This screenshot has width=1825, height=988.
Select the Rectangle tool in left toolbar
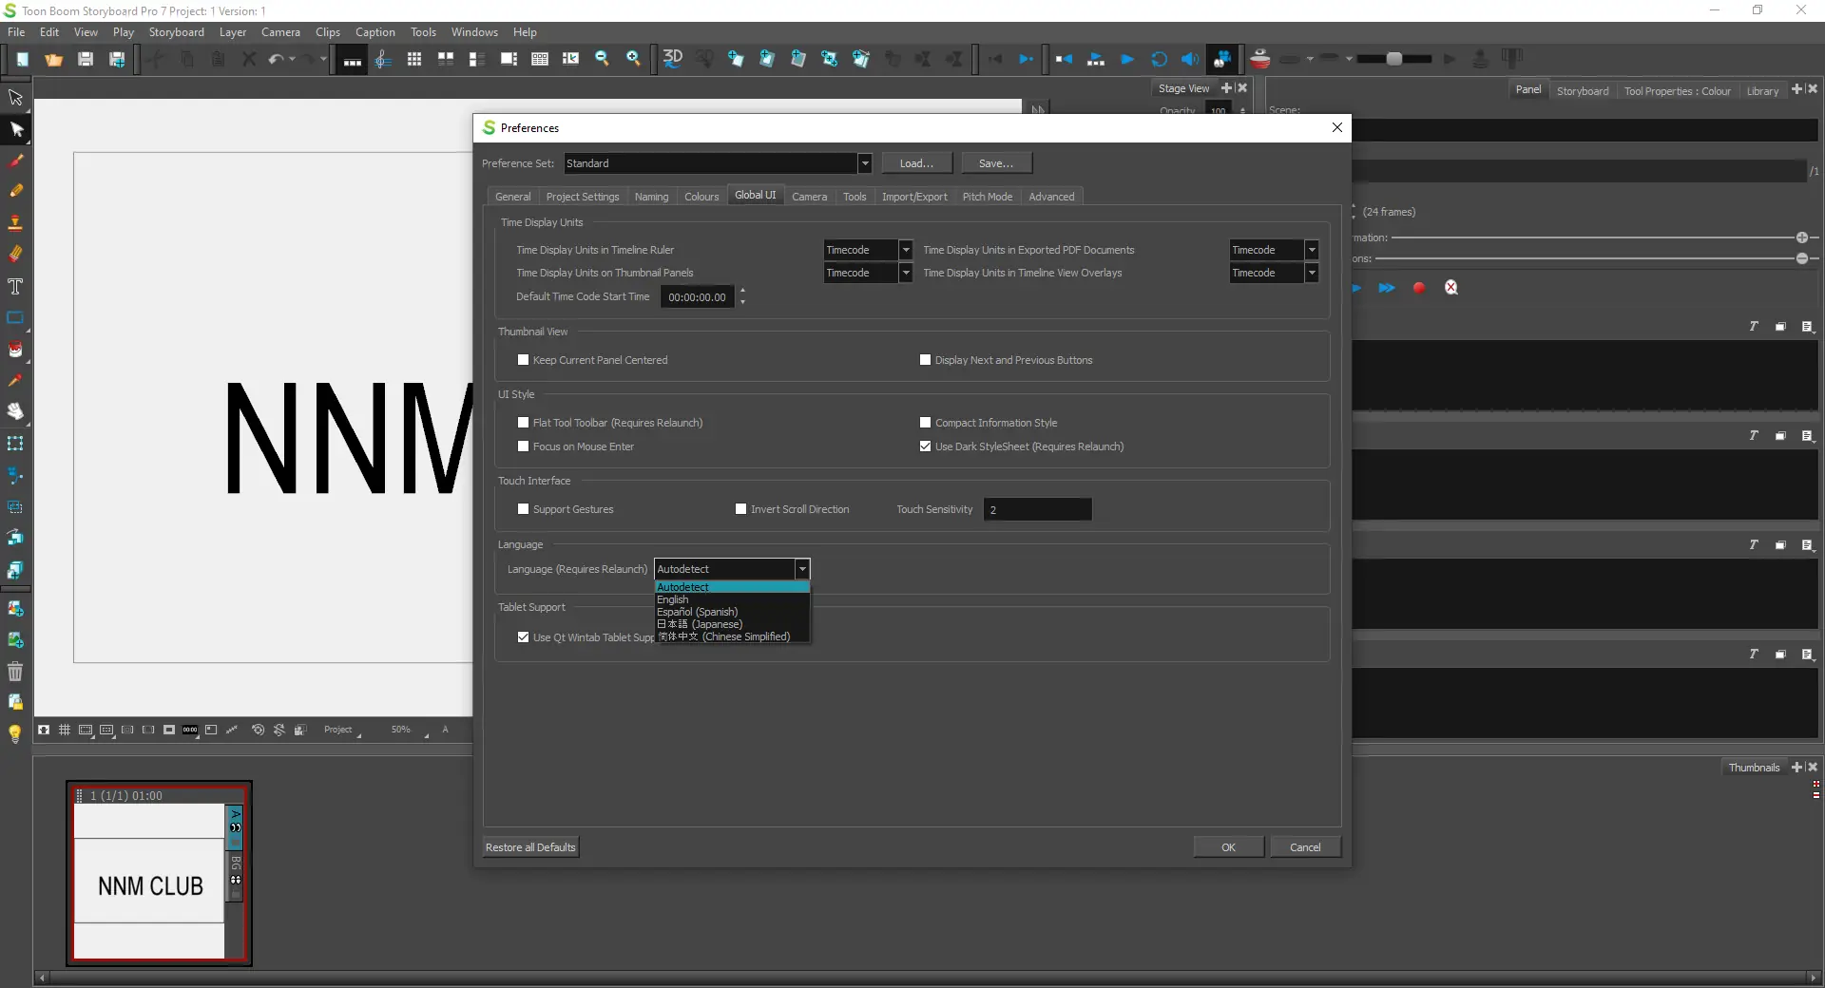pyautogui.click(x=16, y=317)
